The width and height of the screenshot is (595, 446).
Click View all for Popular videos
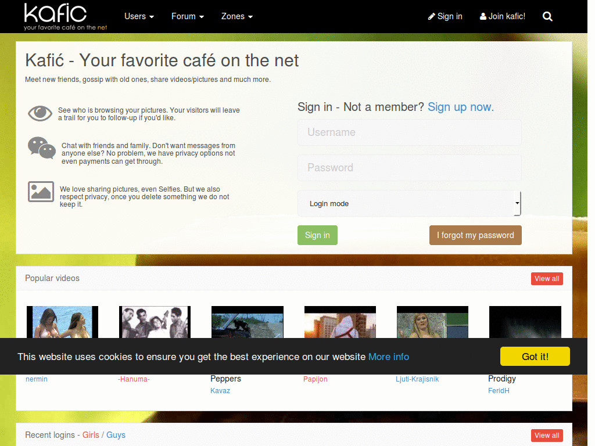tap(547, 279)
